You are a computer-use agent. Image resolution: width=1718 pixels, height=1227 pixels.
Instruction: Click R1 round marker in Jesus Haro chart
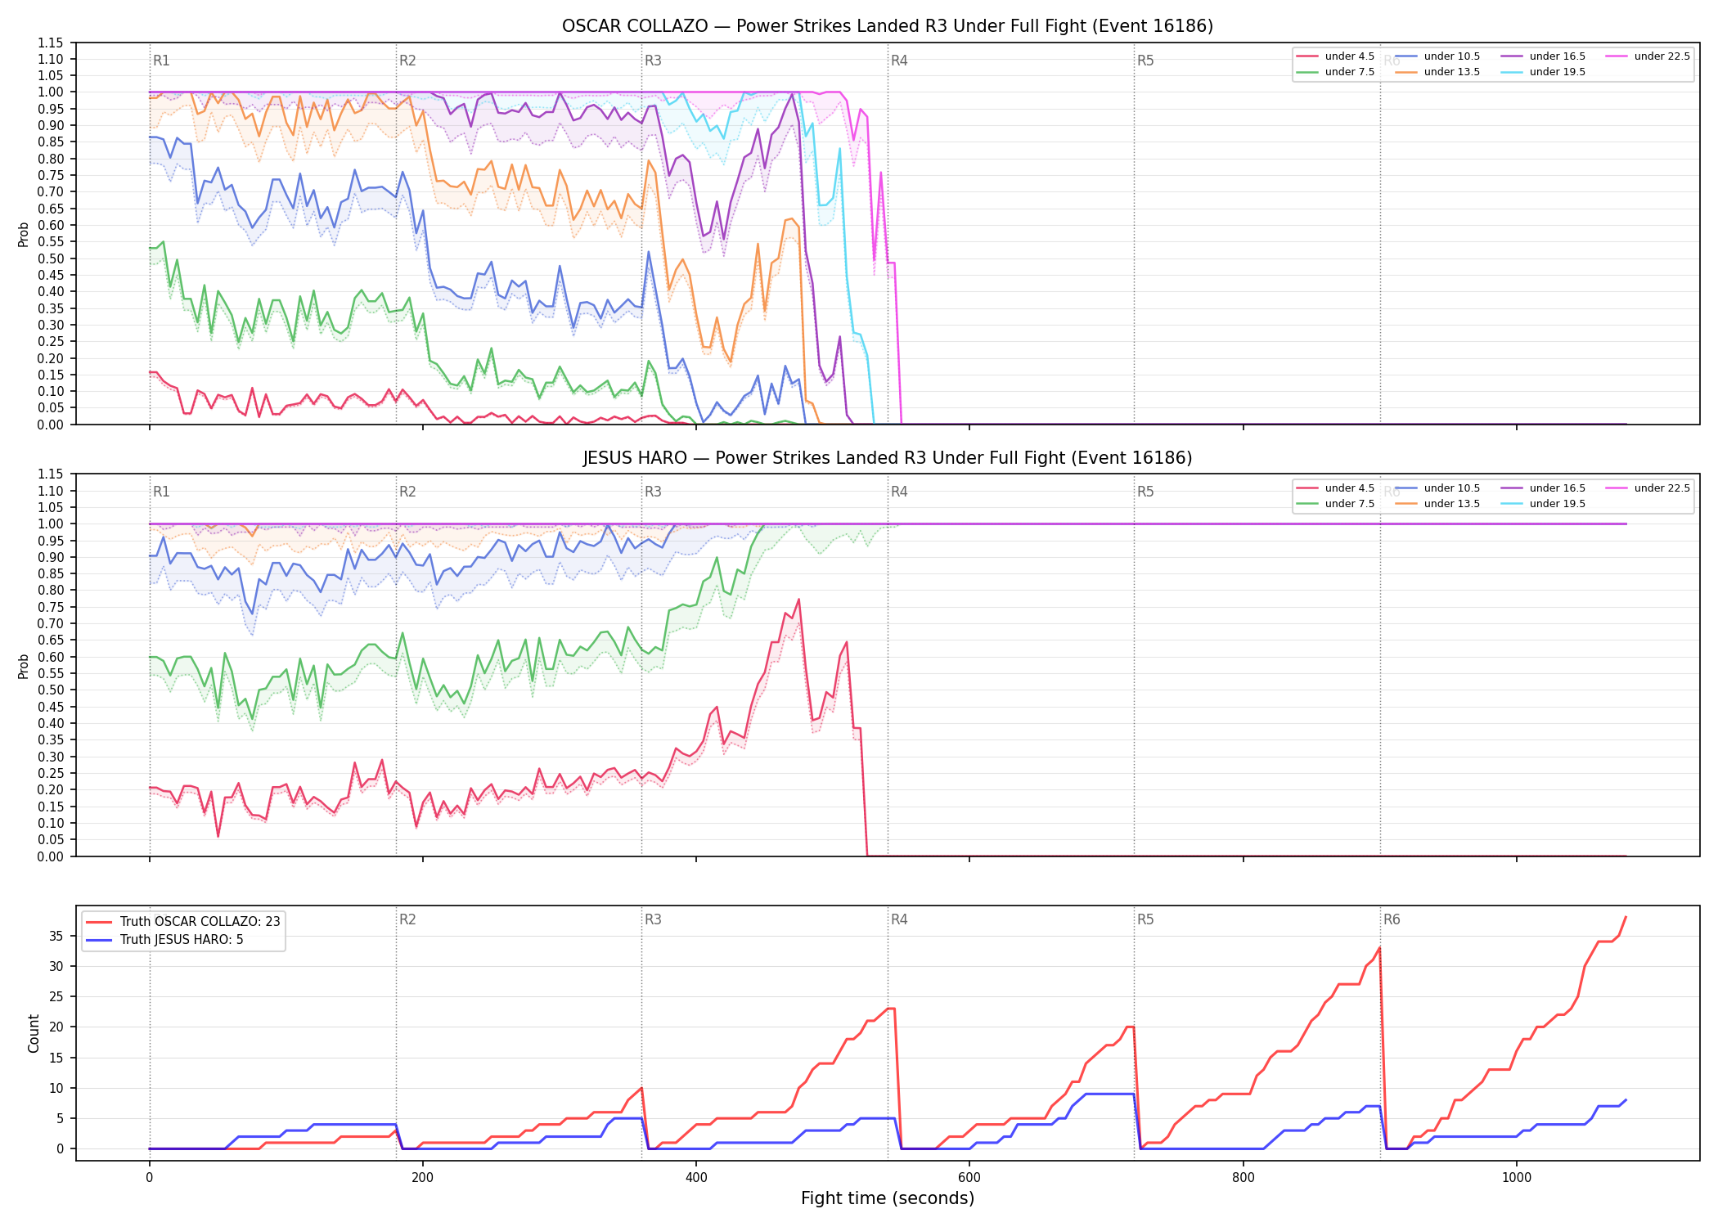(x=161, y=492)
